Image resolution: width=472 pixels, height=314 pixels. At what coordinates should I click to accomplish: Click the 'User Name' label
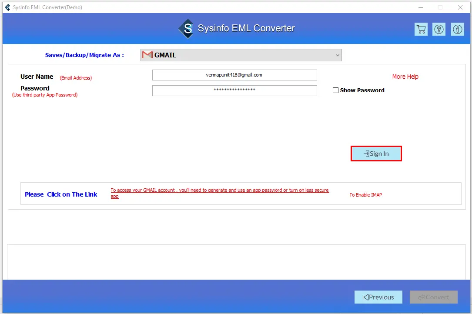click(x=37, y=77)
